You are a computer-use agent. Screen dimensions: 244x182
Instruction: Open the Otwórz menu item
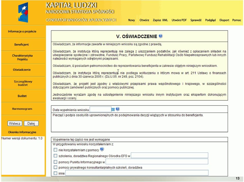point(144,20)
